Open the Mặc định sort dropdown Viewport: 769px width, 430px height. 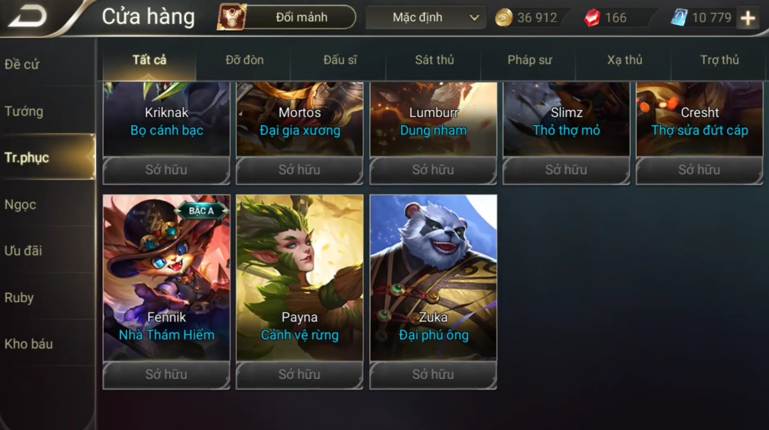click(x=425, y=17)
